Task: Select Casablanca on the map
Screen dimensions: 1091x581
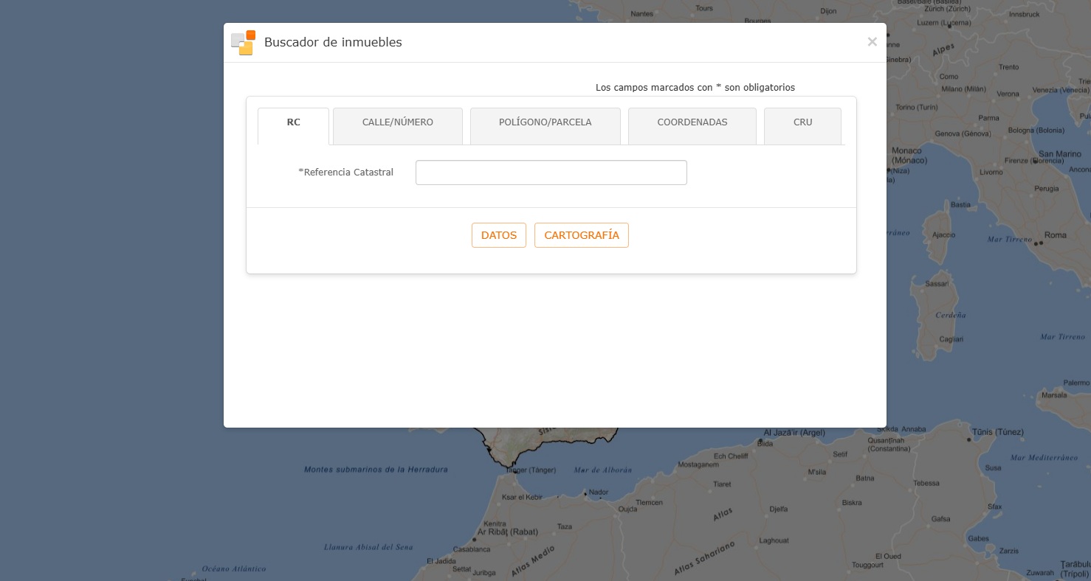Action: [471, 549]
